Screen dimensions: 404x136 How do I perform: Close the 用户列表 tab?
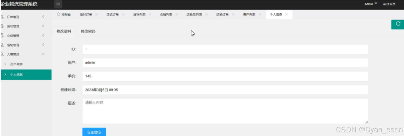tap(260, 15)
